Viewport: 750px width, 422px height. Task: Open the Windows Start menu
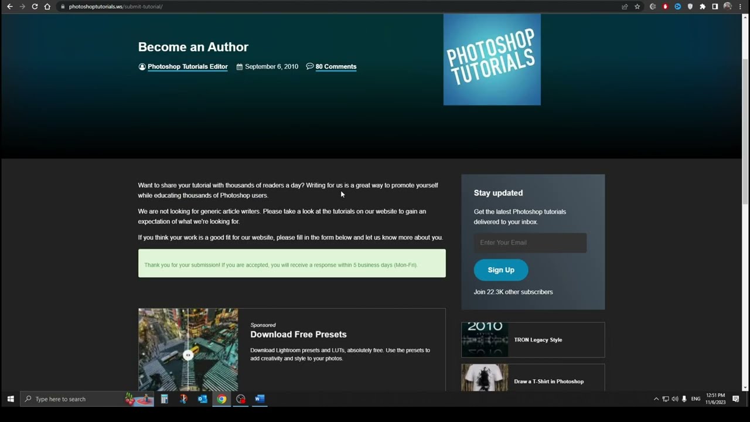pyautogui.click(x=10, y=399)
